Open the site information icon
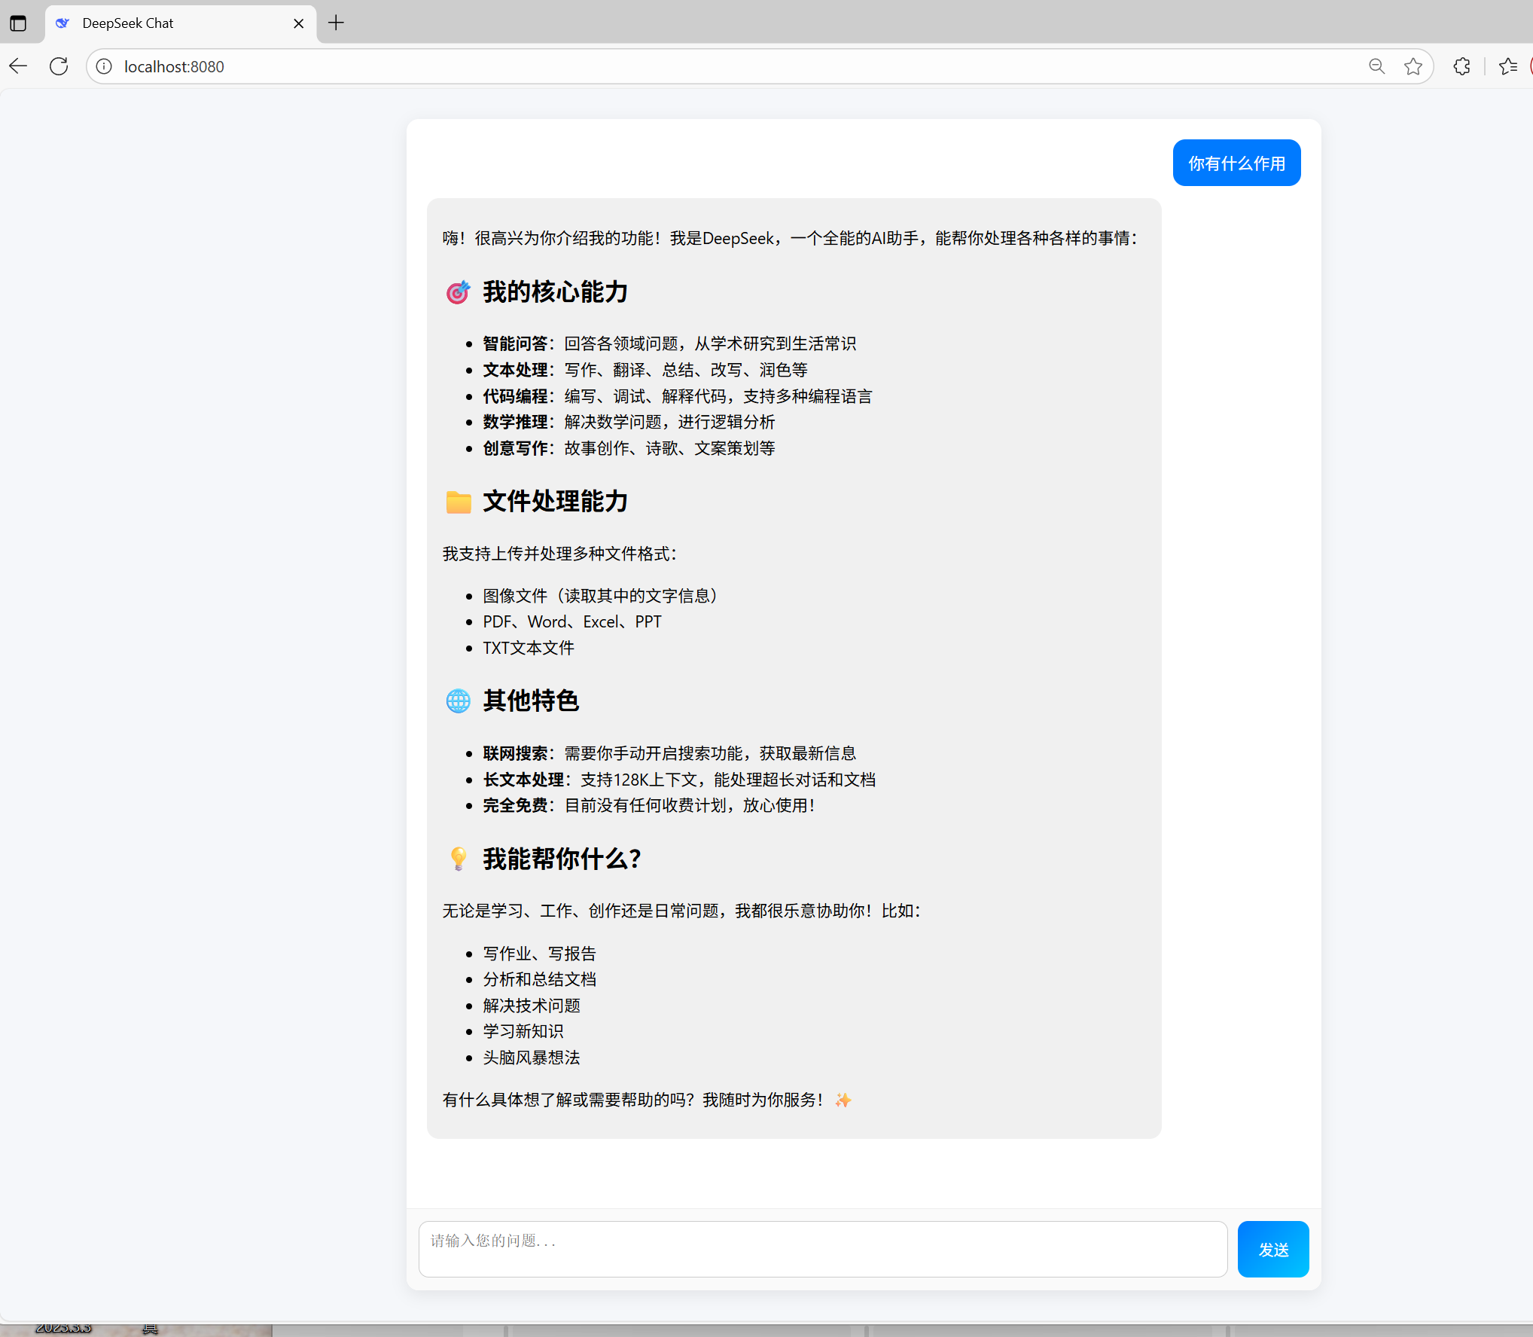1533x1337 pixels. [x=105, y=66]
